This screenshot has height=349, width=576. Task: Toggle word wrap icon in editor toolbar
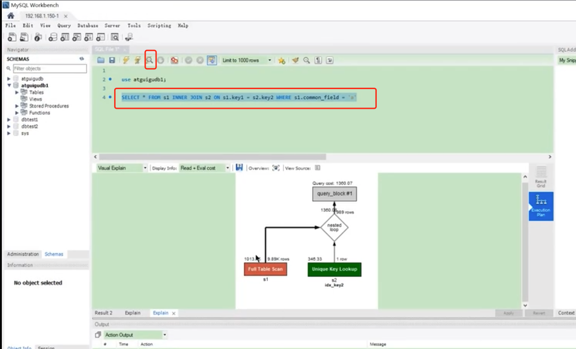pos(330,60)
